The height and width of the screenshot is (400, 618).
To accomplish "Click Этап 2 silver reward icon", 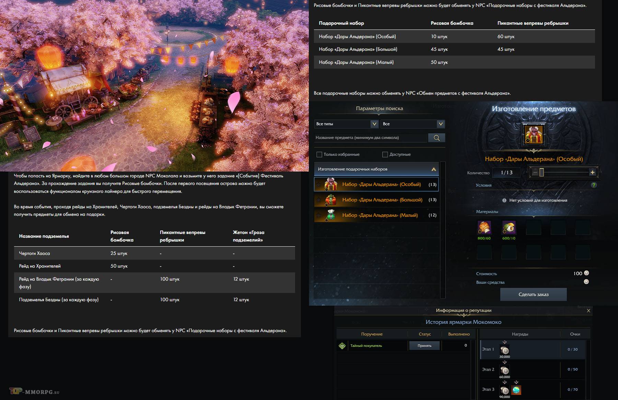I will coord(504,370).
